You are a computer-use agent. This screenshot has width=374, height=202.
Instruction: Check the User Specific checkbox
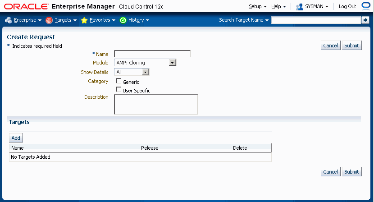pyautogui.click(x=119, y=90)
